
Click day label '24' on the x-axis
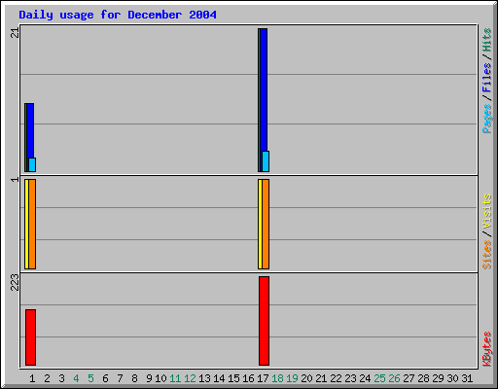point(365,378)
